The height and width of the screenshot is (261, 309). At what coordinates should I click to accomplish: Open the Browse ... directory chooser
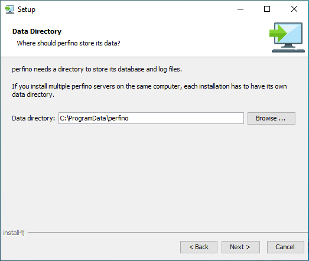click(x=271, y=118)
